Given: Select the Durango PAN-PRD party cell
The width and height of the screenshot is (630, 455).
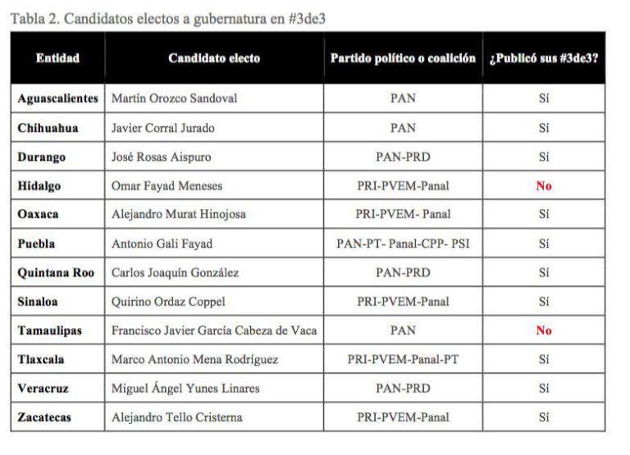Looking at the screenshot, I should 403,157.
